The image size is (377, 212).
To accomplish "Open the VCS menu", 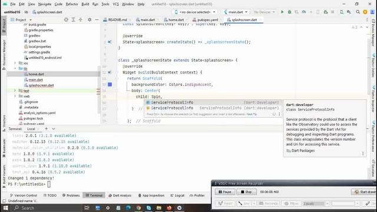I will tap(115, 4).
